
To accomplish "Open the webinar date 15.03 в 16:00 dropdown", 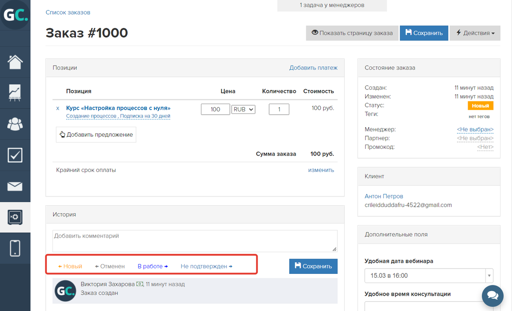I will tap(429, 276).
